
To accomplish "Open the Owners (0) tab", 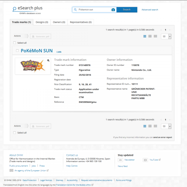I will coord(59,22).
